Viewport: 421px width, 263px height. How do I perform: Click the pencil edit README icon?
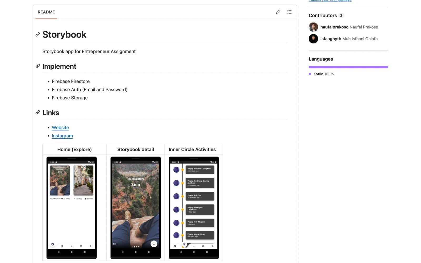[x=278, y=12]
